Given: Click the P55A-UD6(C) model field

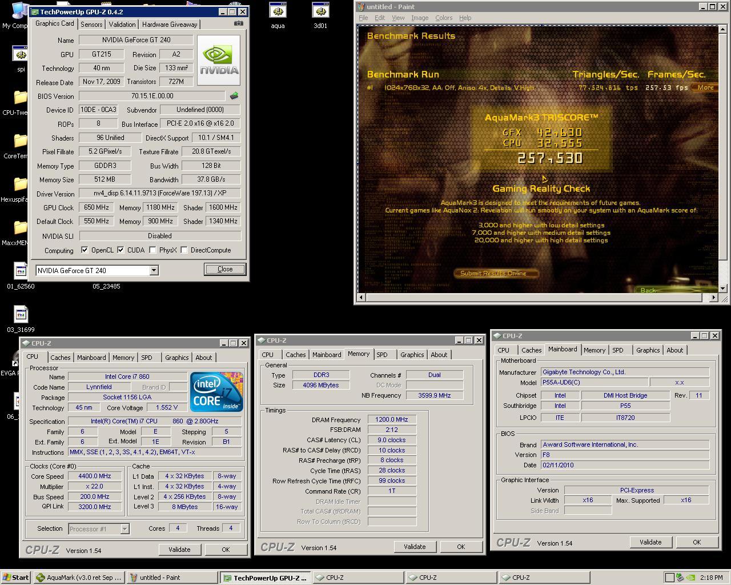Looking at the screenshot, I should 594,382.
